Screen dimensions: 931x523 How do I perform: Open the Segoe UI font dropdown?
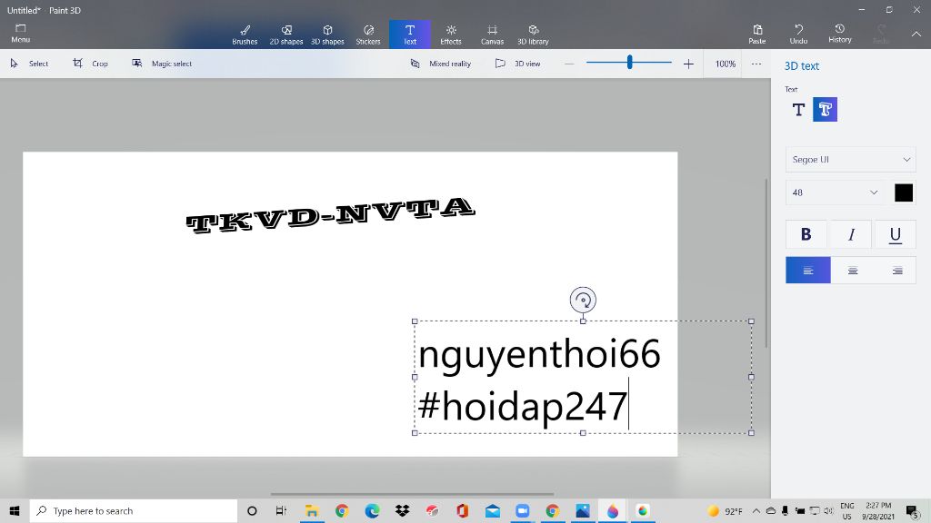(850, 159)
